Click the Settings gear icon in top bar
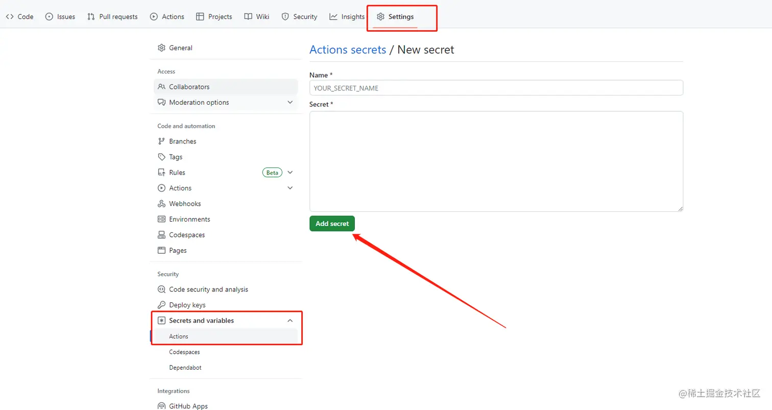Screen dimensions: 772x410 (x=380, y=16)
